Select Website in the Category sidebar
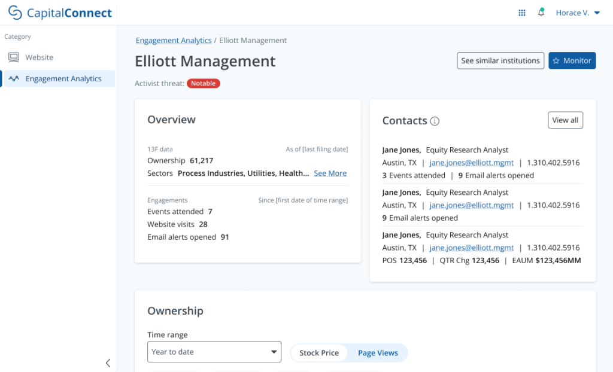The width and height of the screenshot is (613, 372). pos(40,57)
